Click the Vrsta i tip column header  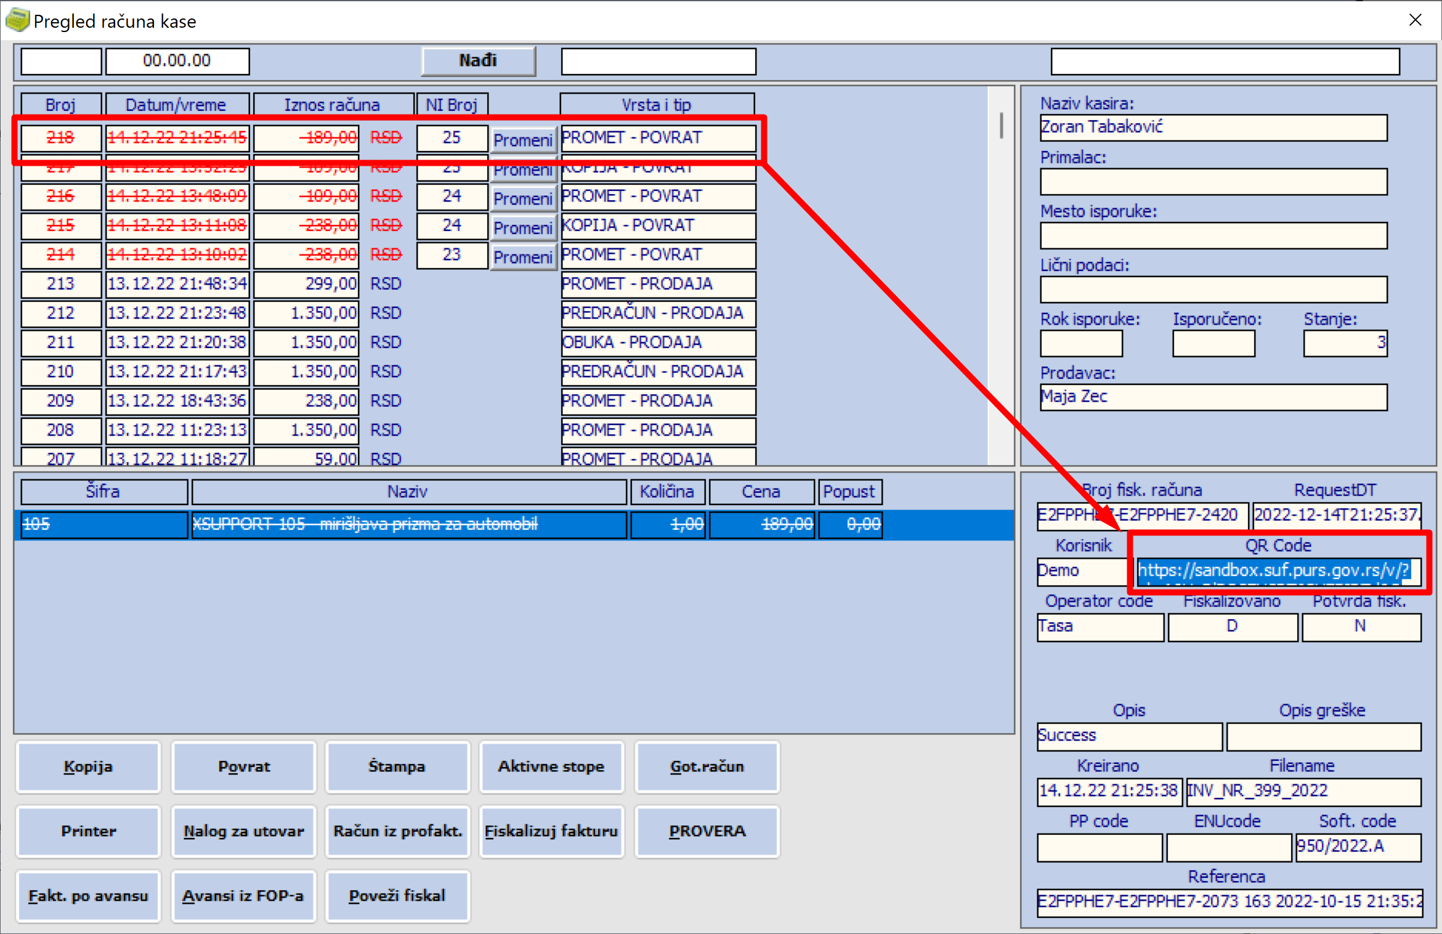[x=657, y=105]
